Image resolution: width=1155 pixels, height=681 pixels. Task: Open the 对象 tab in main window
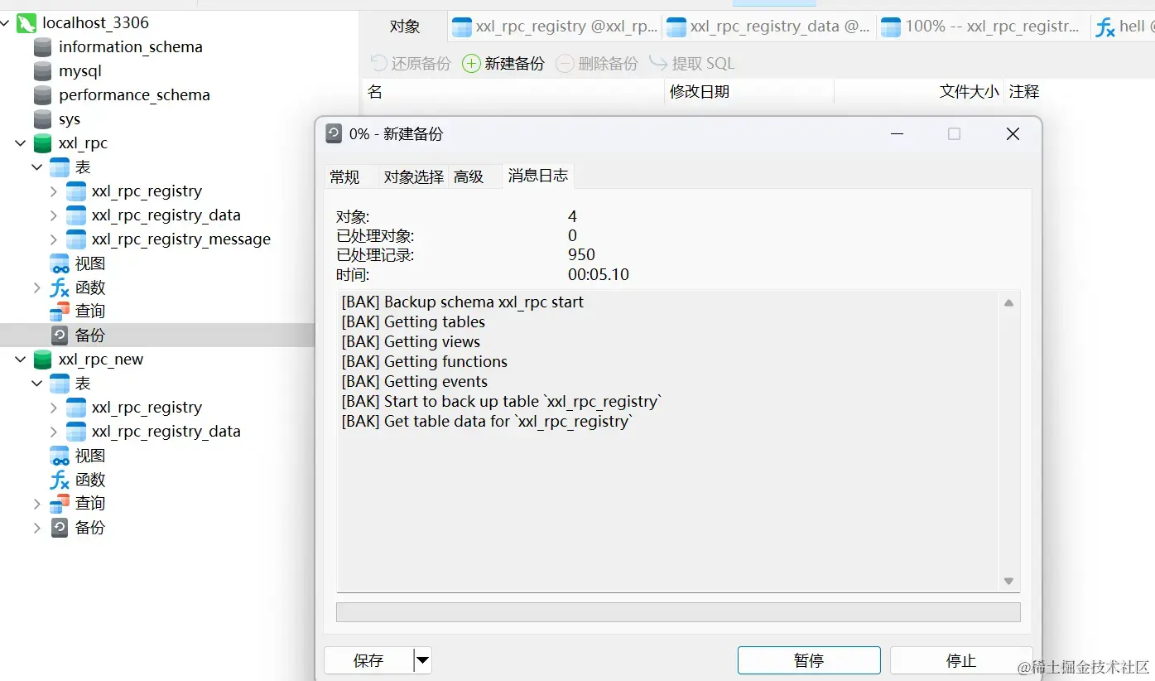click(x=405, y=27)
